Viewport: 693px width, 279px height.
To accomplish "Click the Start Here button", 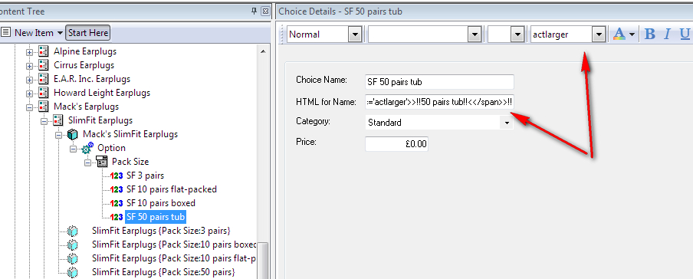I will pyautogui.click(x=88, y=33).
